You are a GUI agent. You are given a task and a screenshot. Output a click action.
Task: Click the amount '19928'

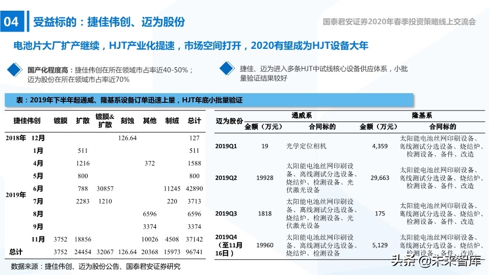coord(265,178)
